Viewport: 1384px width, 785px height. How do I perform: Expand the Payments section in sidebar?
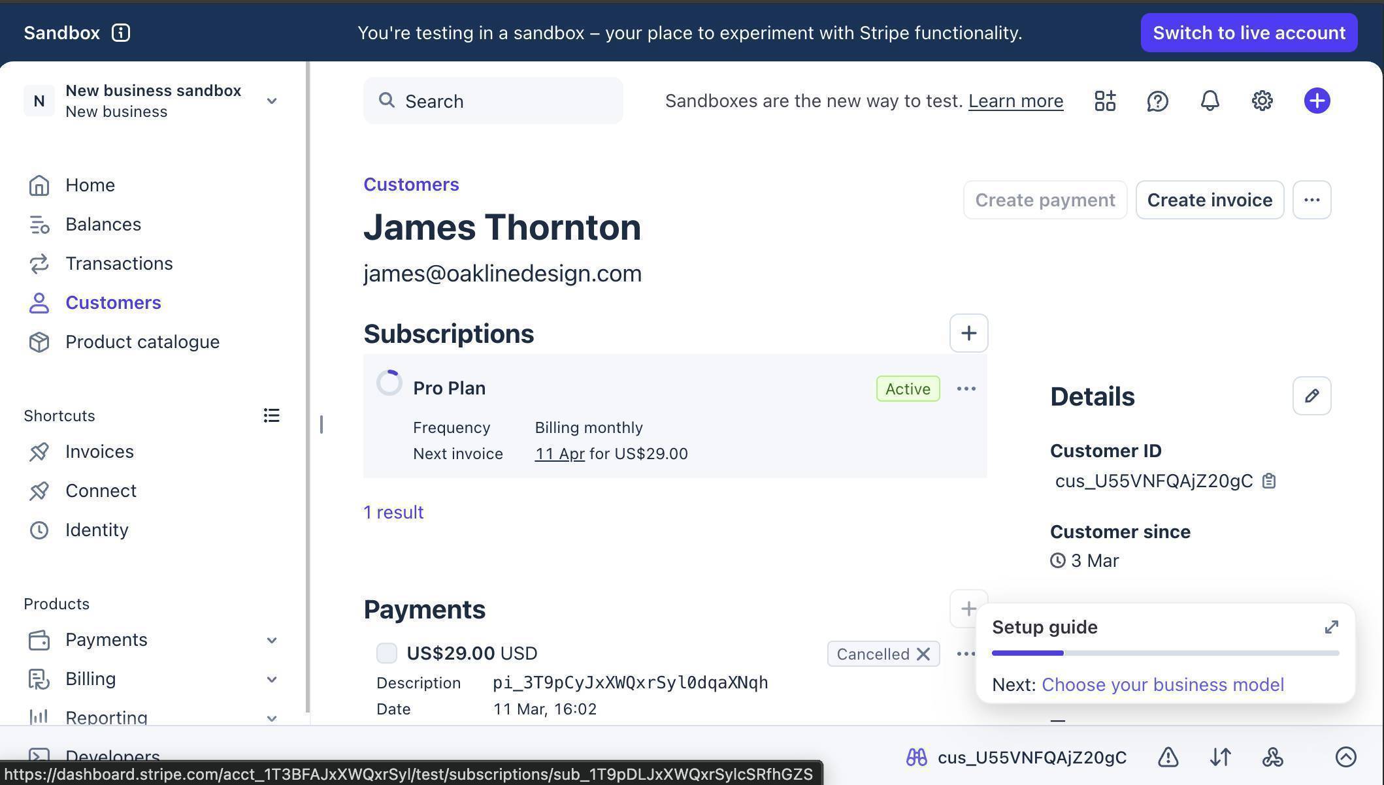(272, 640)
